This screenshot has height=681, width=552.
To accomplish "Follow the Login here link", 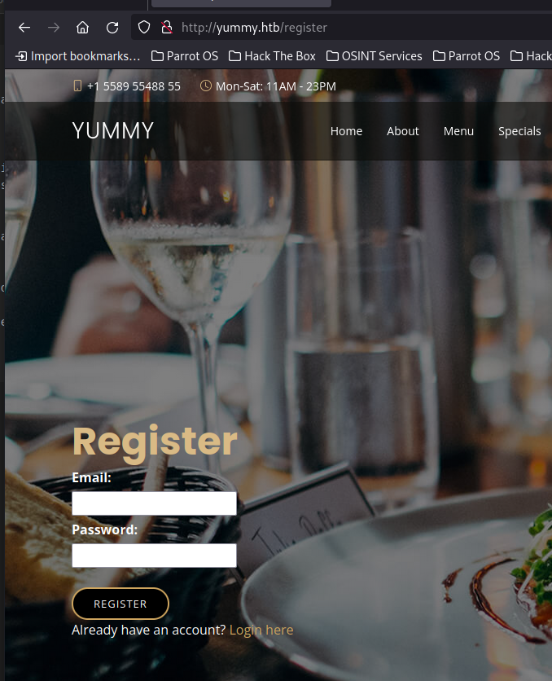I will tap(261, 630).
